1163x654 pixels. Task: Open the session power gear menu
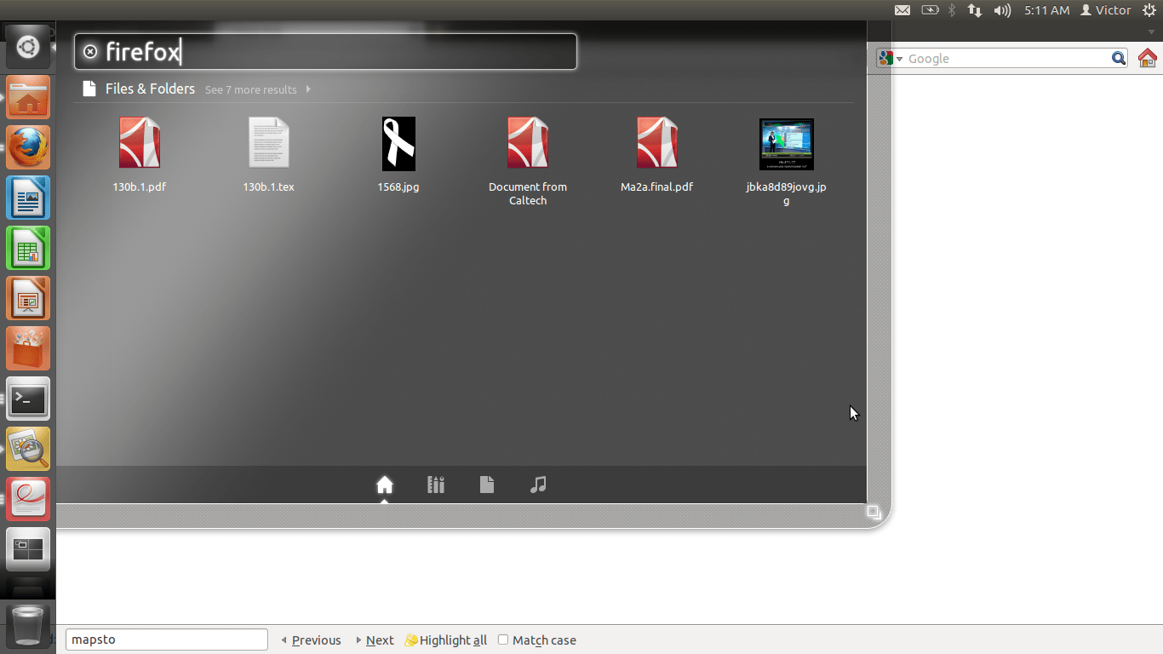click(1149, 10)
